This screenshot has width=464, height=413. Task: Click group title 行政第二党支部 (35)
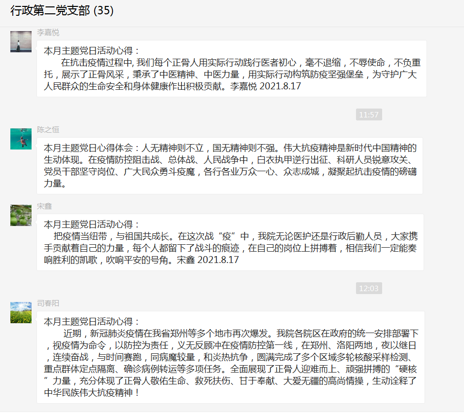(62, 11)
